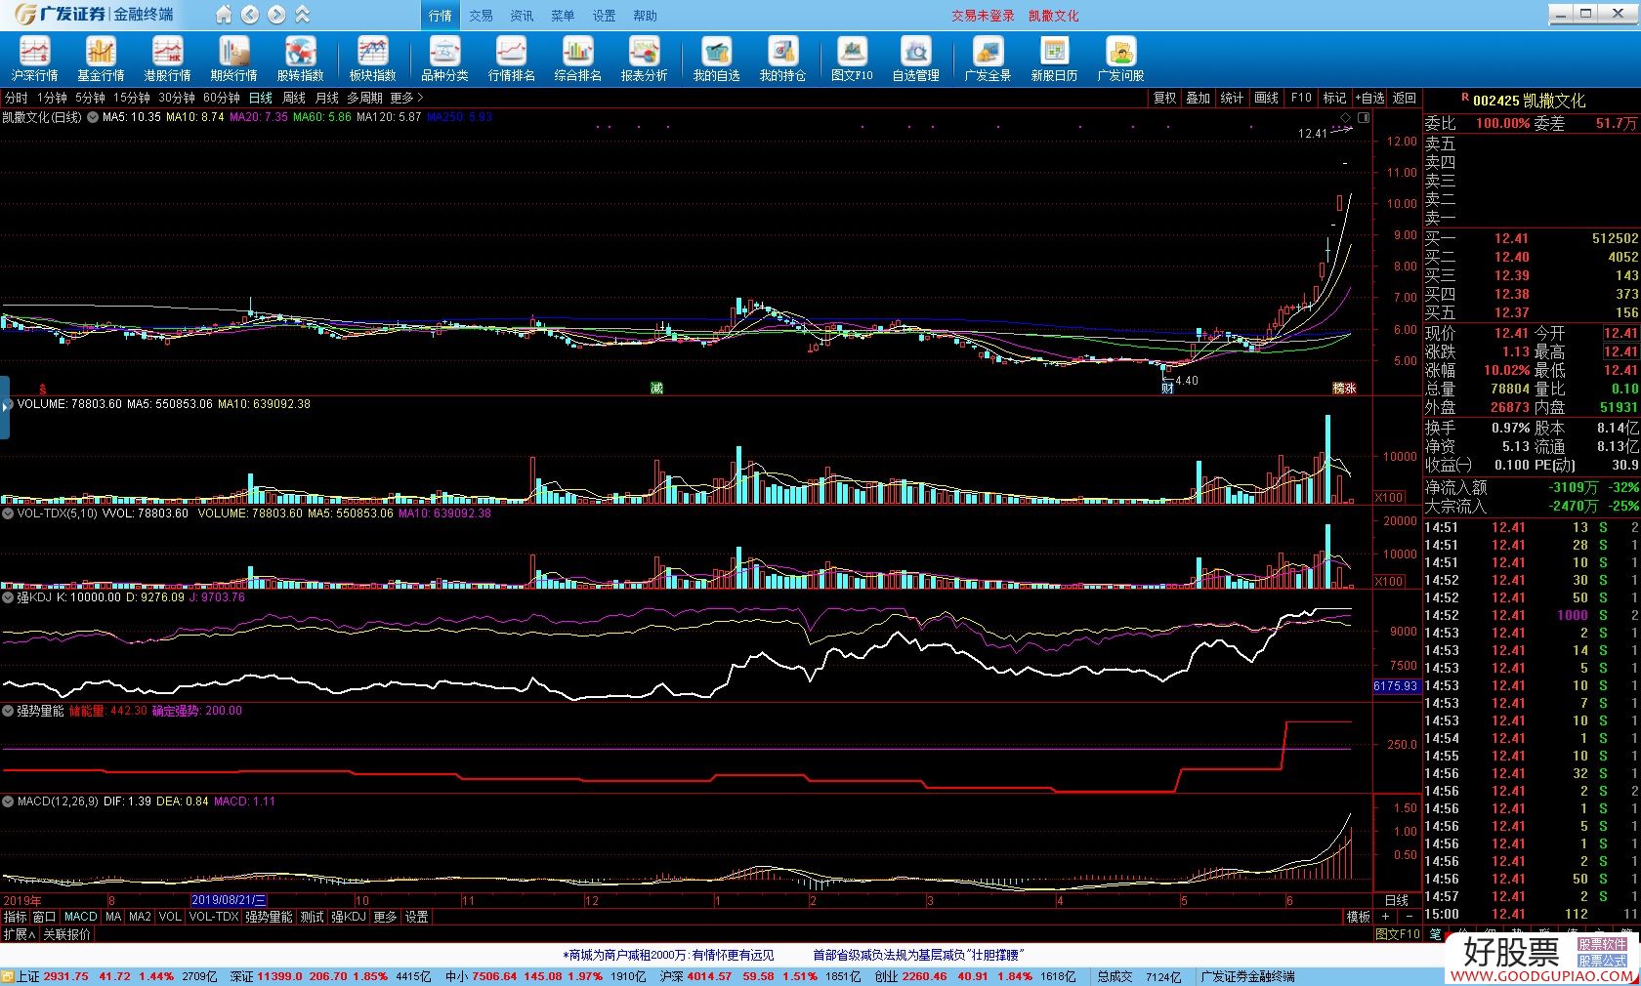The height and width of the screenshot is (986, 1641).
Task: Toggle side panel icon at chart corner
Action: 1364,117
